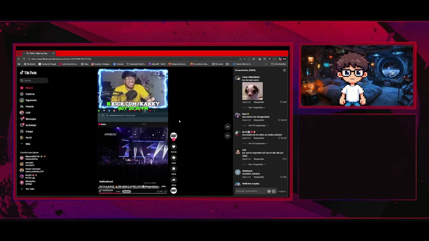Open Mensajes inbox

[x=28, y=119]
